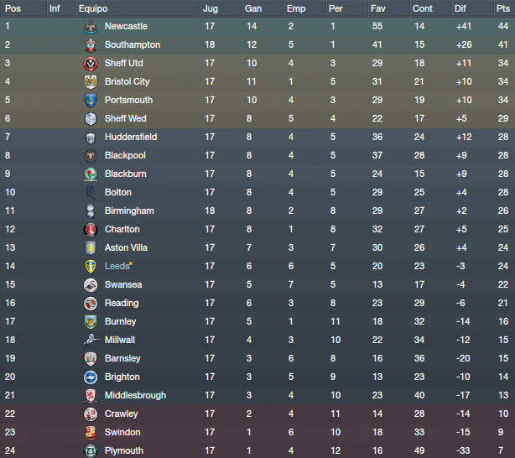The width and height of the screenshot is (515, 458).
Task: Click the Aston Villa team name
Action: tap(126, 247)
